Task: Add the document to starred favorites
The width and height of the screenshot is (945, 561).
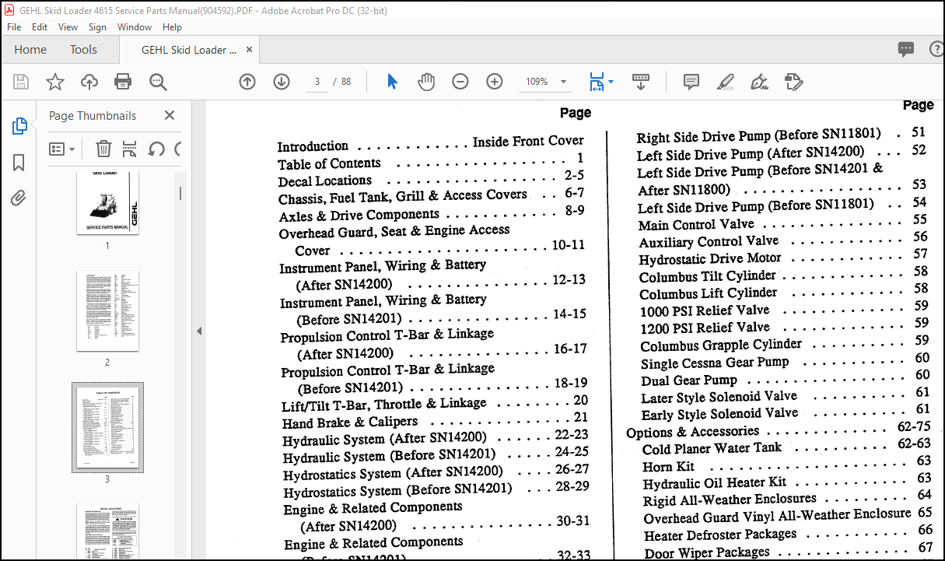Action: [55, 82]
